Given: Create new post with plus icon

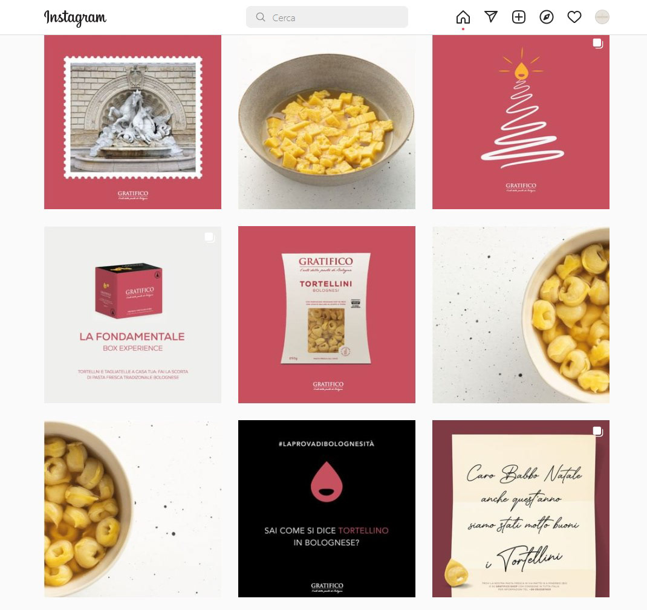Looking at the screenshot, I should coord(519,17).
